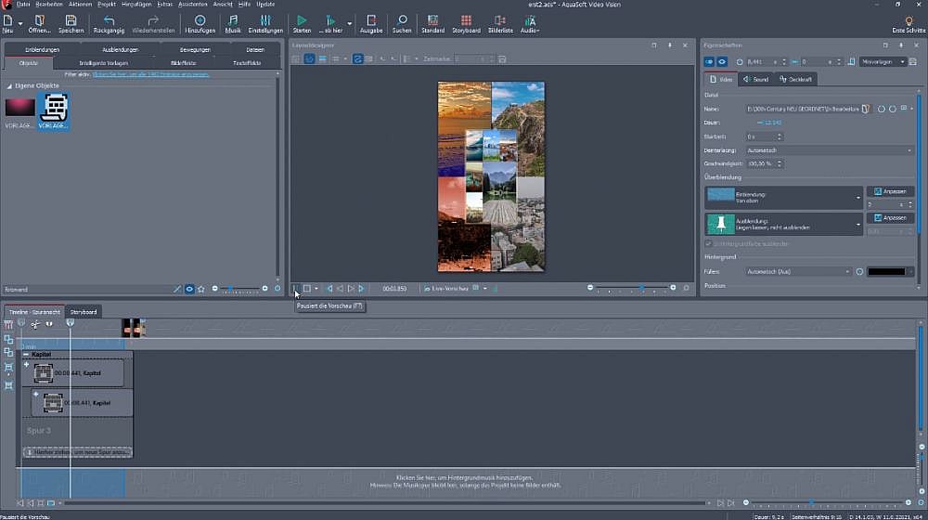This screenshot has width=928, height=520.
Task: Open the Musik tool in toolbar
Action: (233, 19)
